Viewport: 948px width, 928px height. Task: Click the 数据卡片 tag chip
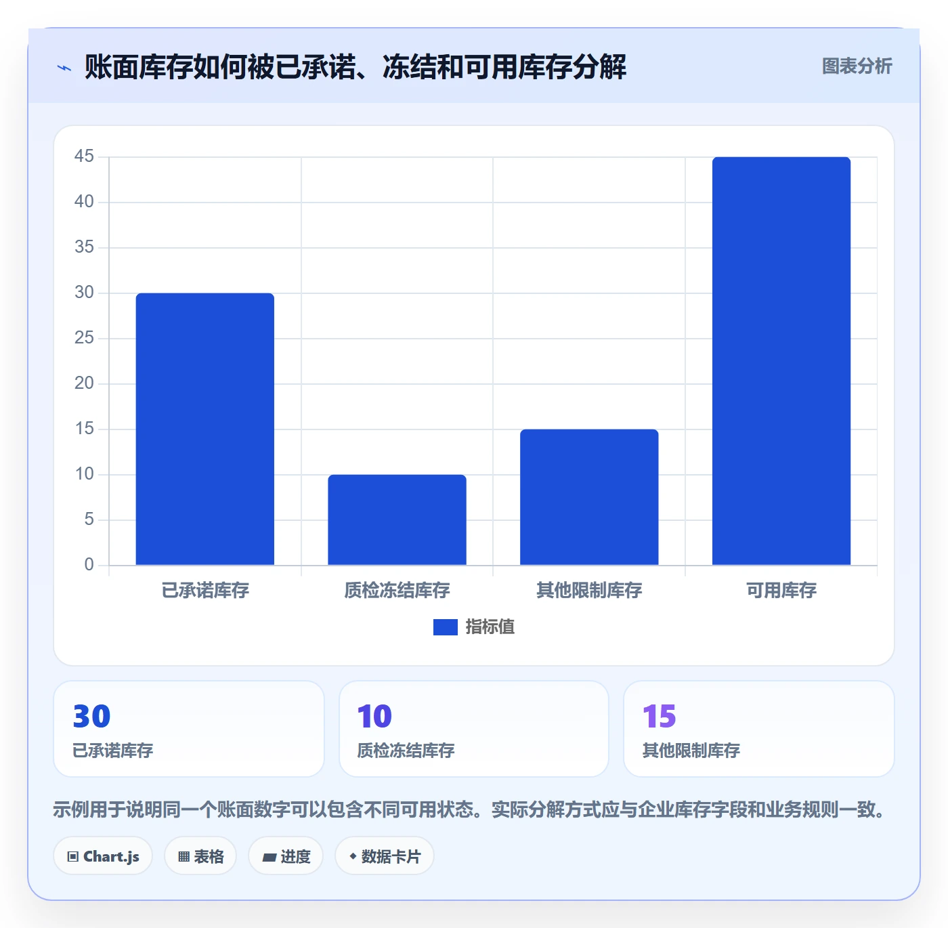click(x=385, y=856)
